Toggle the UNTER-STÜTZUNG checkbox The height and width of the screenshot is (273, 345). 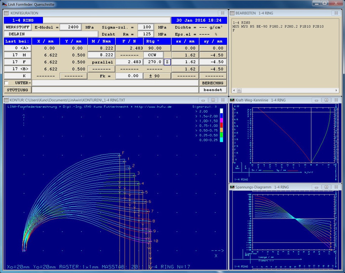pos(6,83)
